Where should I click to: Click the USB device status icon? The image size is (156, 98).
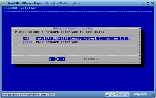tap(127, 94)
